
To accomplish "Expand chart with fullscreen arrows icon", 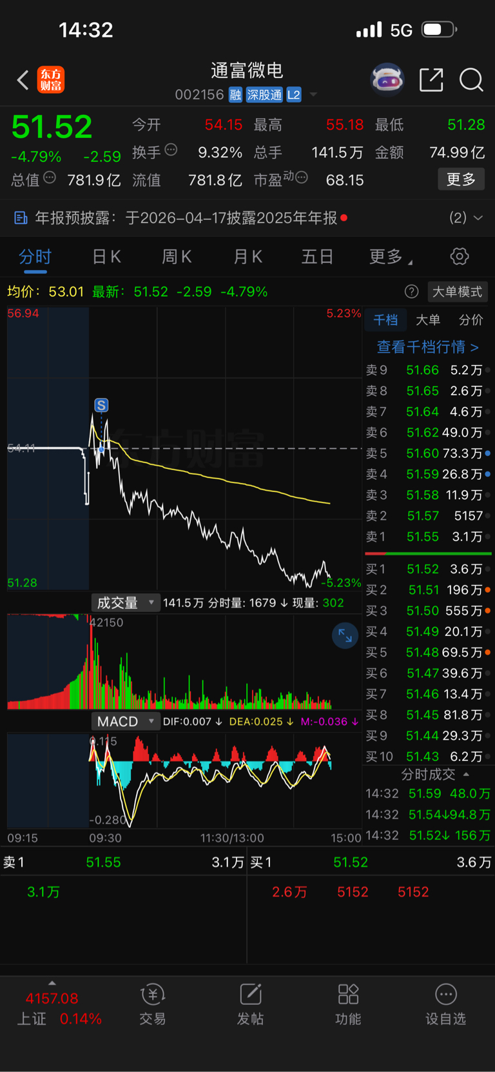I will (x=345, y=636).
